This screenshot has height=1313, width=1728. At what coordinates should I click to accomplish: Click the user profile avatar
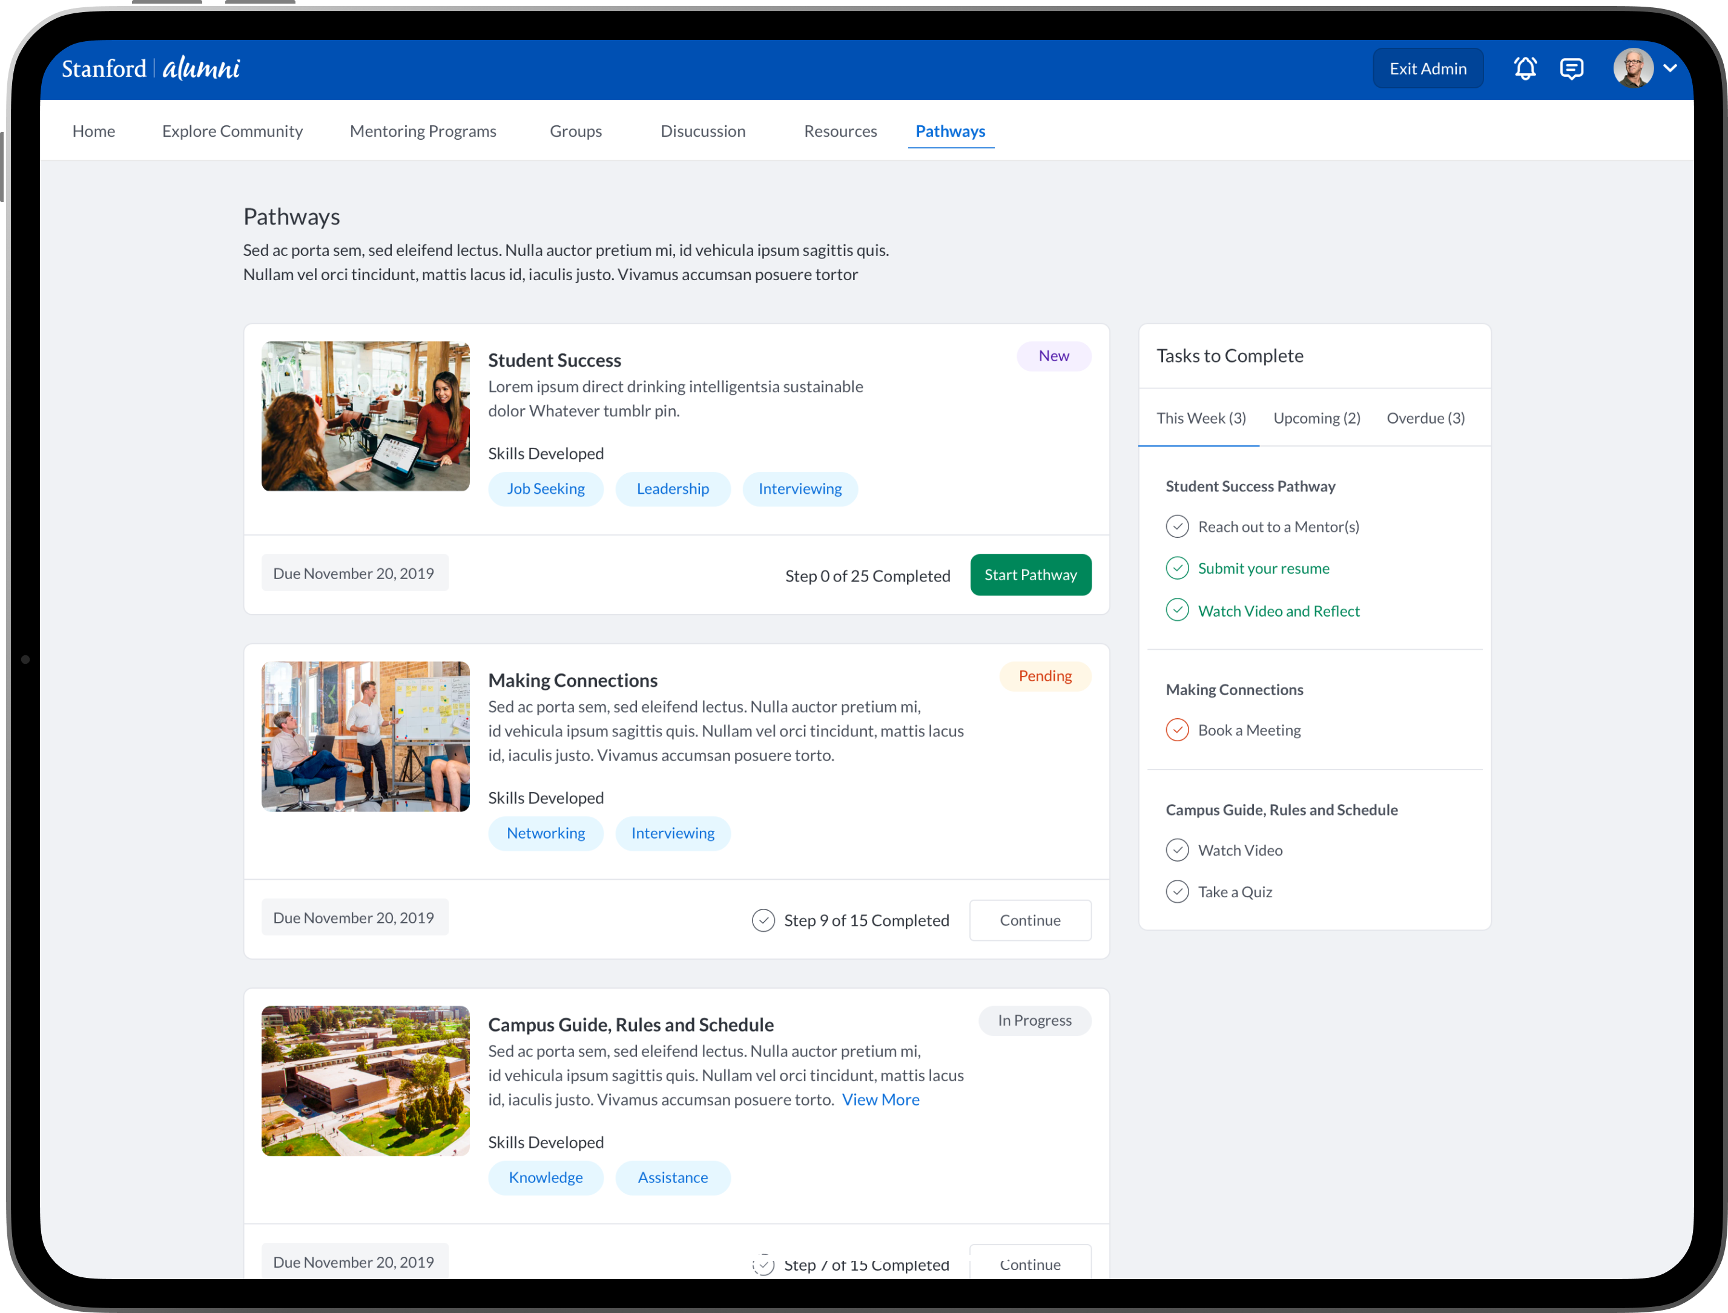(x=1632, y=69)
